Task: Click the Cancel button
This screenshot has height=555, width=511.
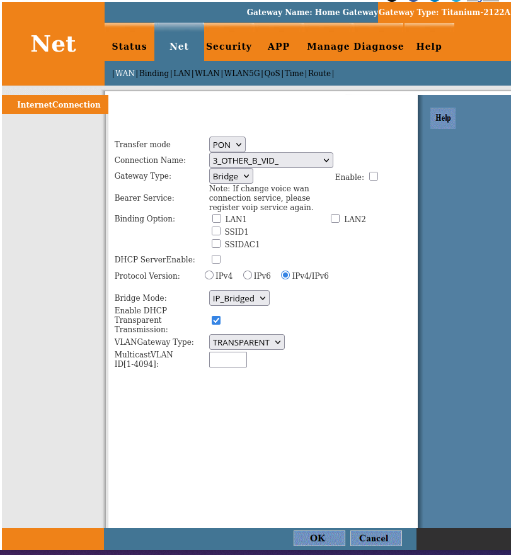Action: pos(376,538)
